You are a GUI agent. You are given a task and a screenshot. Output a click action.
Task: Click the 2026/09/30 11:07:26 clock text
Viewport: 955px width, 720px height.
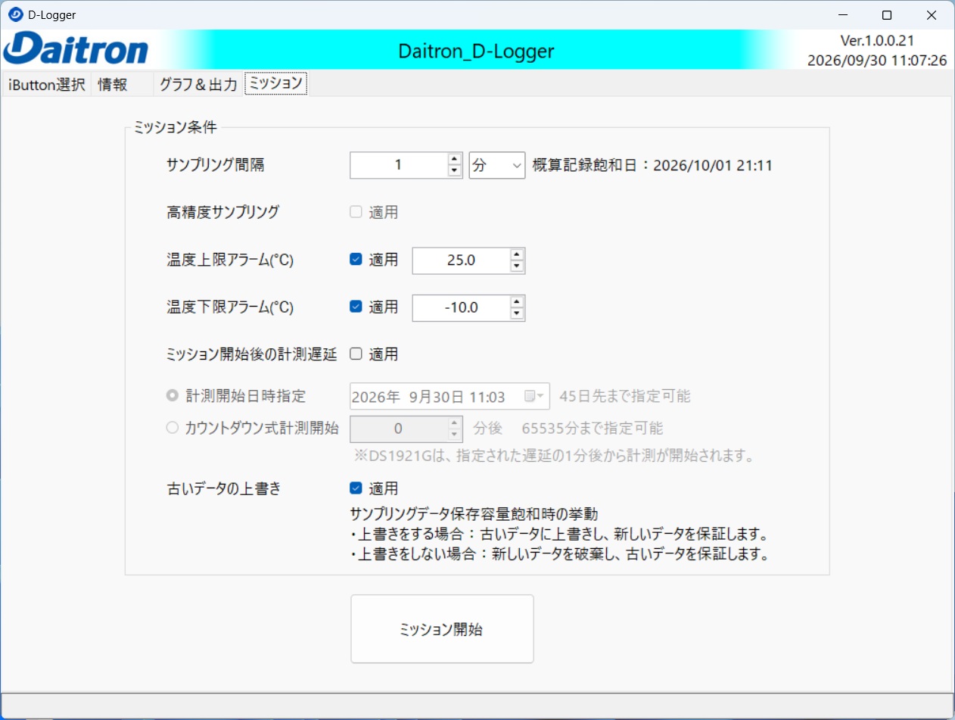pyautogui.click(x=877, y=60)
